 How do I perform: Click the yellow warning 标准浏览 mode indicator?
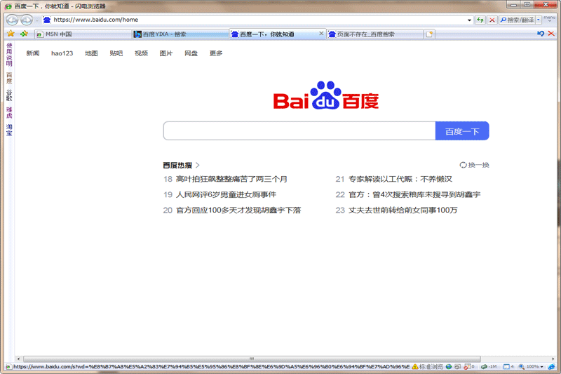click(x=427, y=367)
